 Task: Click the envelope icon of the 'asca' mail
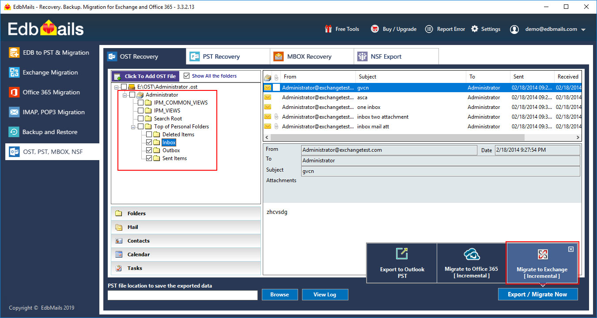[268, 97]
